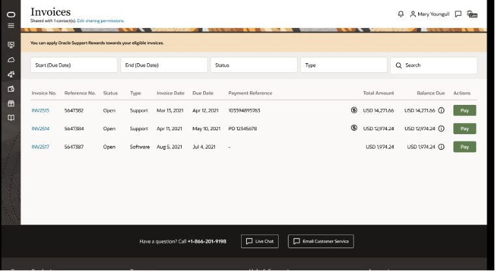
Task: Open End (Due Date) picker
Action: pos(164,65)
